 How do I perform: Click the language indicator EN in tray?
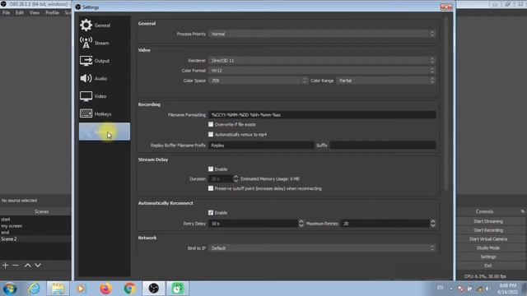pyautogui.click(x=440, y=288)
